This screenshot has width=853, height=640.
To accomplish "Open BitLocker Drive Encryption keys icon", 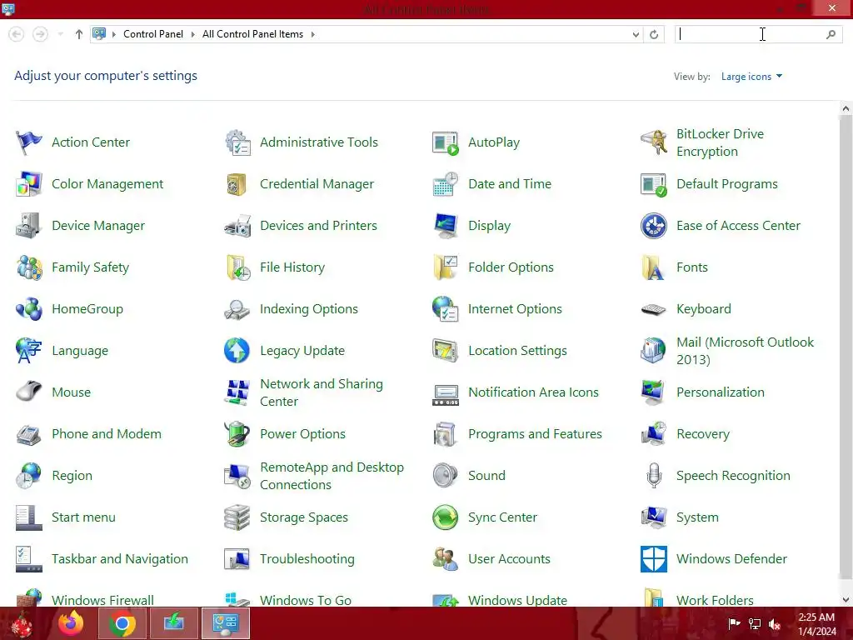I will pos(654,142).
